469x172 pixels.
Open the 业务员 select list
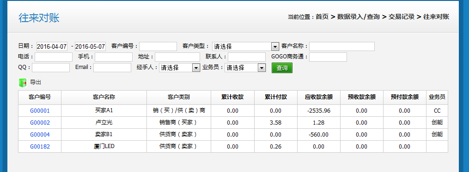(245, 68)
